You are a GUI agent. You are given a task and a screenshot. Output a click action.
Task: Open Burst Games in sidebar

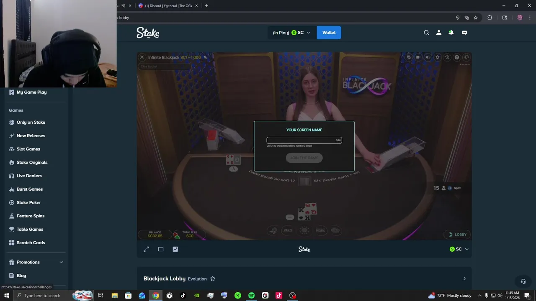(30, 189)
